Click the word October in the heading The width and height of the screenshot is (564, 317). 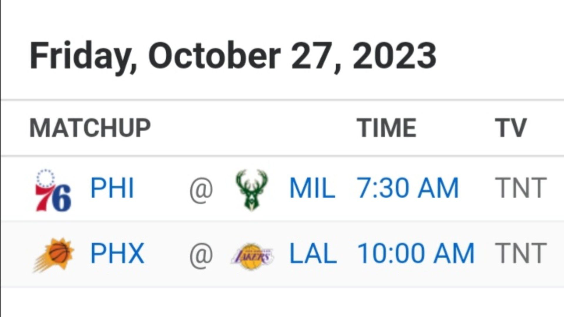pos(214,56)
